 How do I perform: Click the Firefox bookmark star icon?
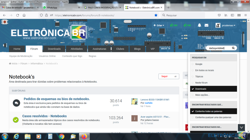[x=156, y=15]
